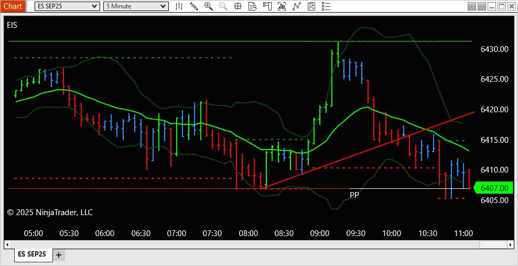Screen dimensions: 518x266
Task: Click the 6425.00 price axis label
Action: 494,79
